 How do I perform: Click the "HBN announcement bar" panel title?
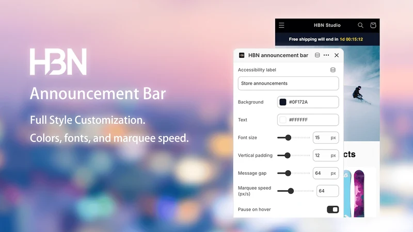278,55
